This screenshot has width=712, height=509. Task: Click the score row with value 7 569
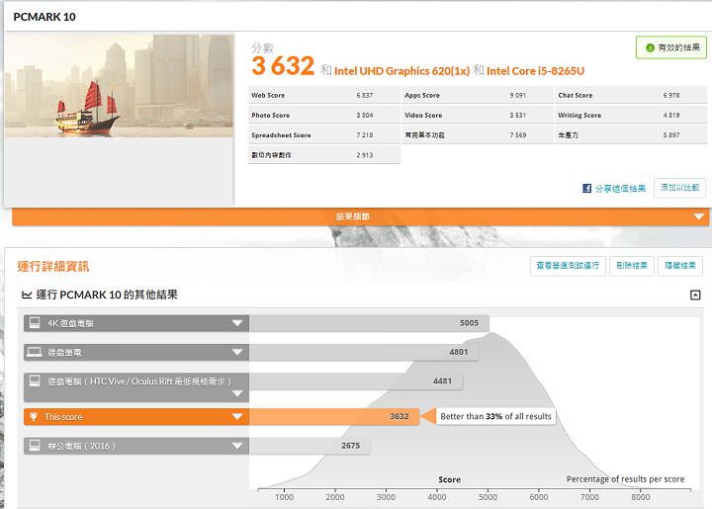477,135
